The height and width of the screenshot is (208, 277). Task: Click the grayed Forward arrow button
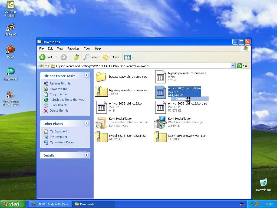[63, 57]
